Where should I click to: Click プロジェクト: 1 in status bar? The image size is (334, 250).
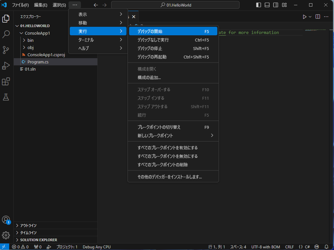pos(67,247)
